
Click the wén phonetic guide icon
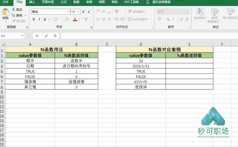pos(86,19)
